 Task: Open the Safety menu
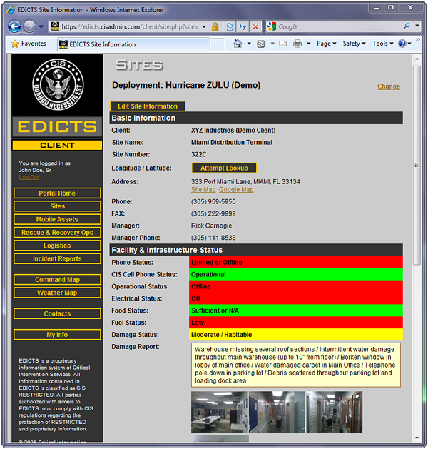pos(355,44)
